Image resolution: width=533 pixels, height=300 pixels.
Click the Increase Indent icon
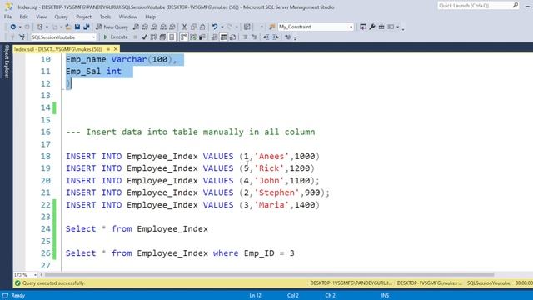276,37
